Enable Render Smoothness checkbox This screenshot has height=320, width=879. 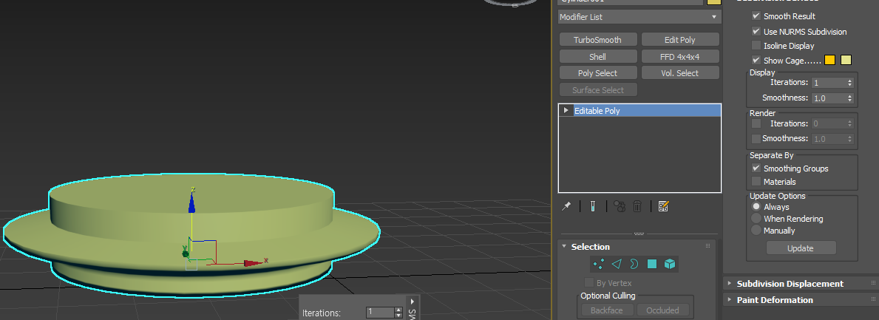tap(756, 138)
